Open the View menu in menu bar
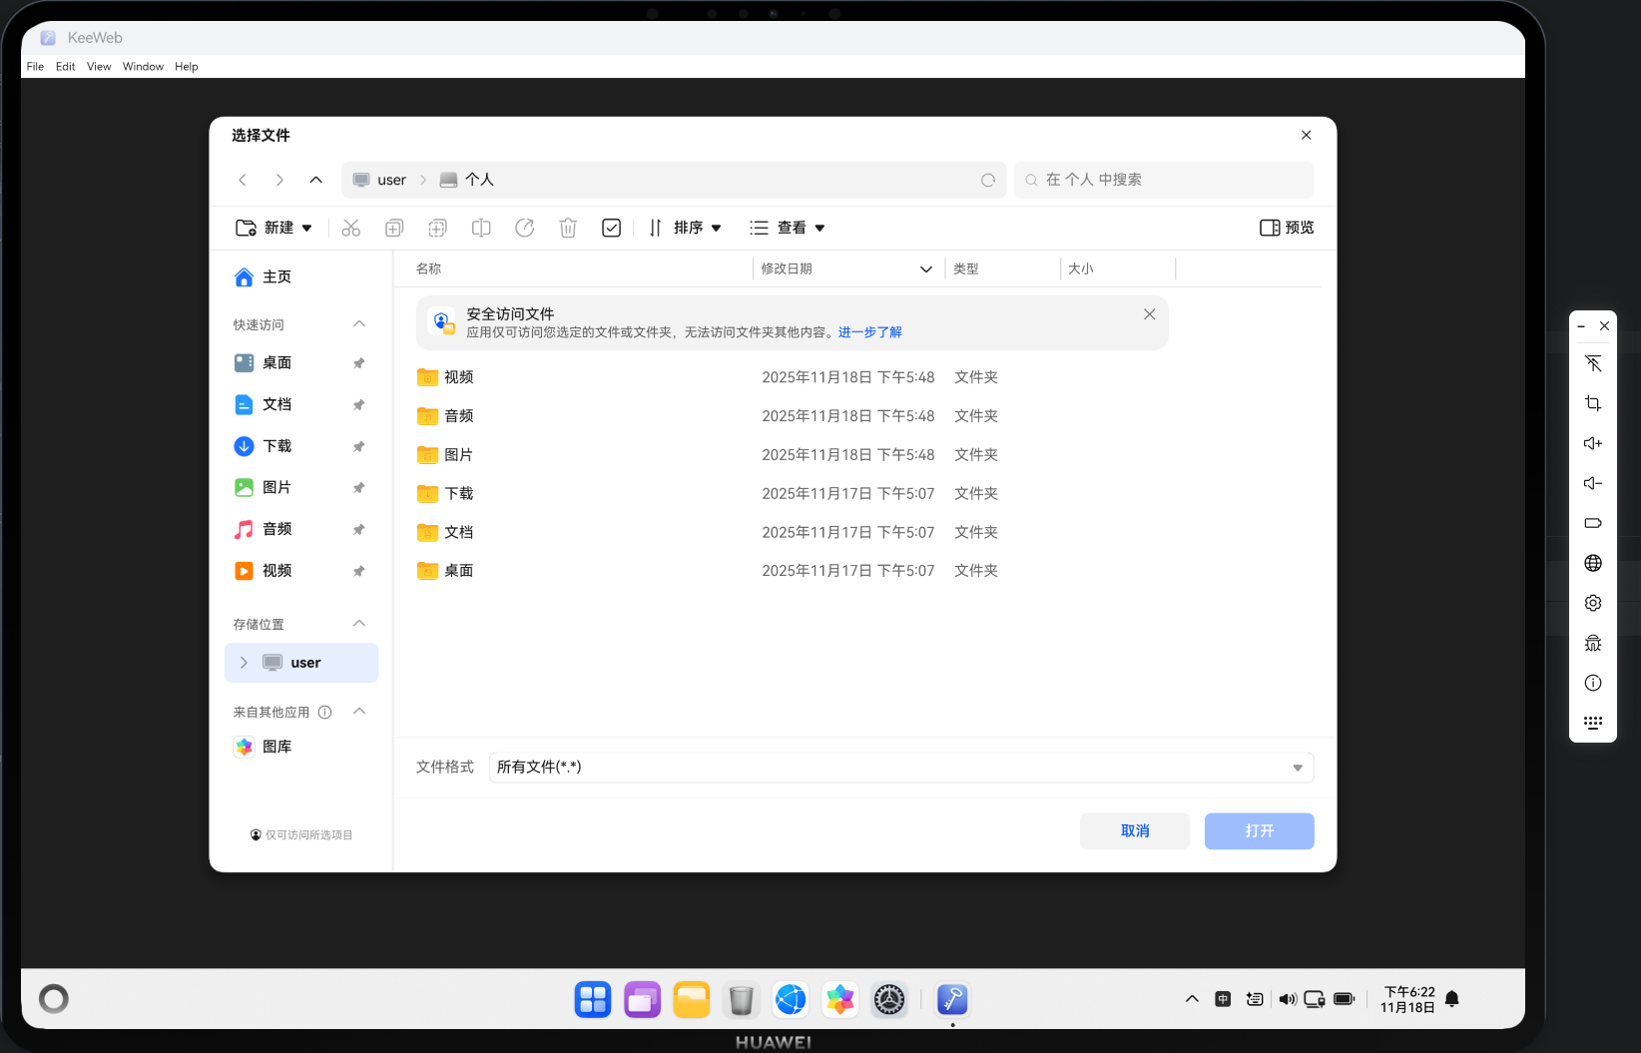1641x1053 pixels. (98, 66)
